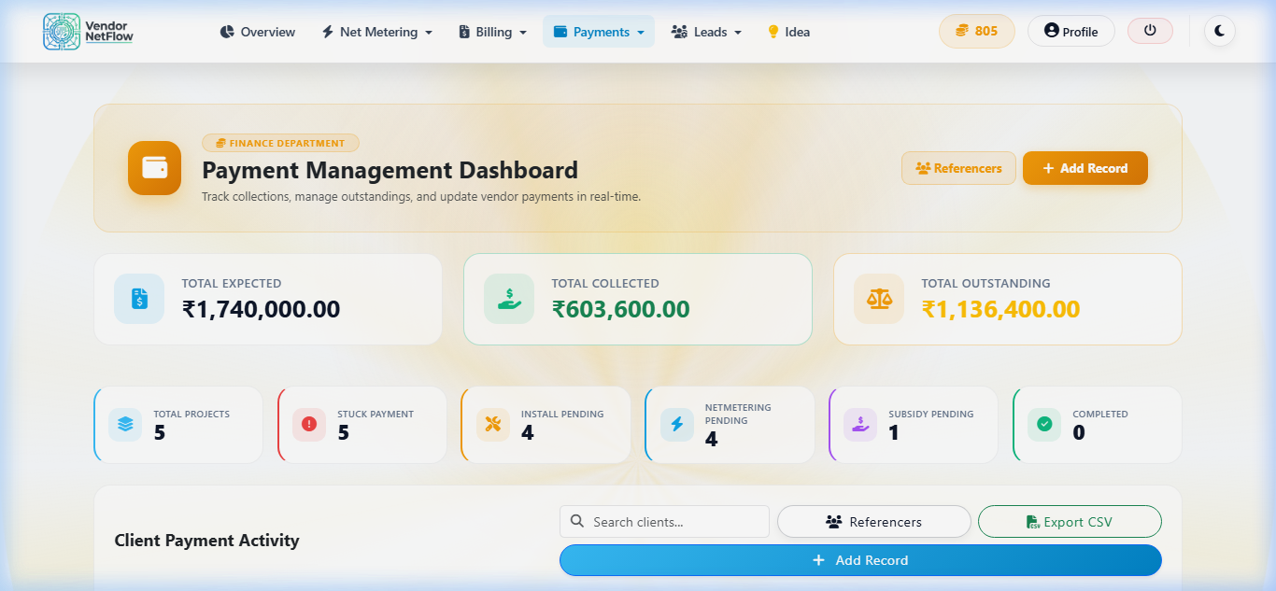Click the Payments wallet icon in navbar
1276x591 pixels.
point(560,32)
